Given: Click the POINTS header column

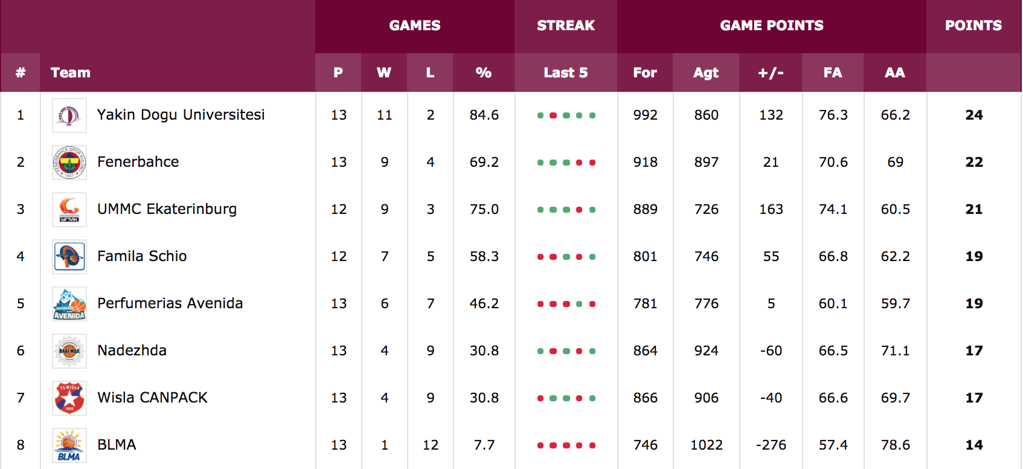Looking at the screenshot, I should tap(973, 25).
